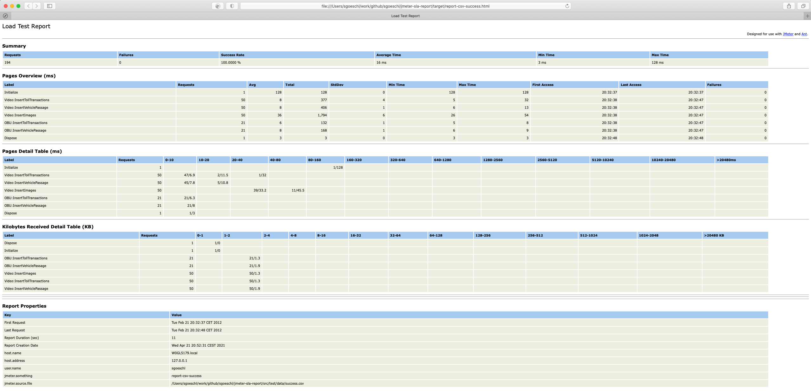Click the address bar URL field

405,6
